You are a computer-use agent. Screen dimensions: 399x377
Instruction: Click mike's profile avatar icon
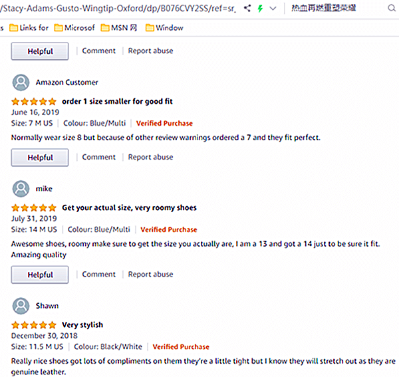click(21, 188)
